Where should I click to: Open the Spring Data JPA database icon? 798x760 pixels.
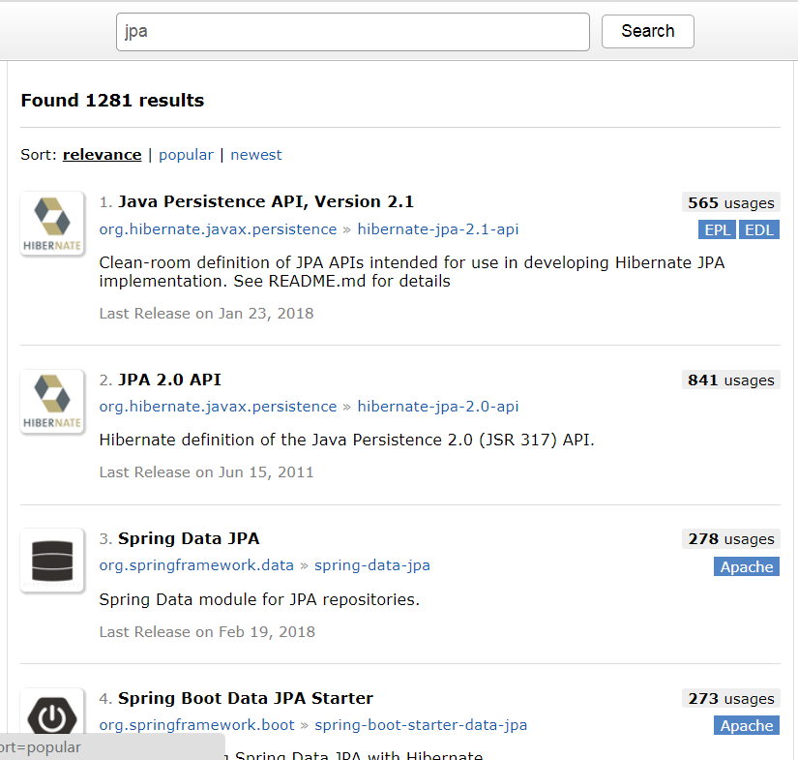coord(52,561)
